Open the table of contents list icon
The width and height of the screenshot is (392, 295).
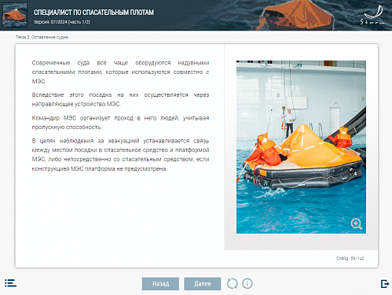[10, 283]
